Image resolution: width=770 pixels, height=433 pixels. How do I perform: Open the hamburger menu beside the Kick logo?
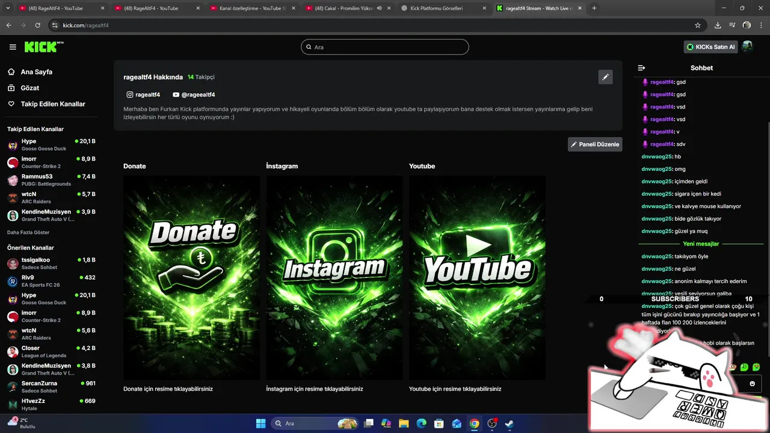coord(13,47)
